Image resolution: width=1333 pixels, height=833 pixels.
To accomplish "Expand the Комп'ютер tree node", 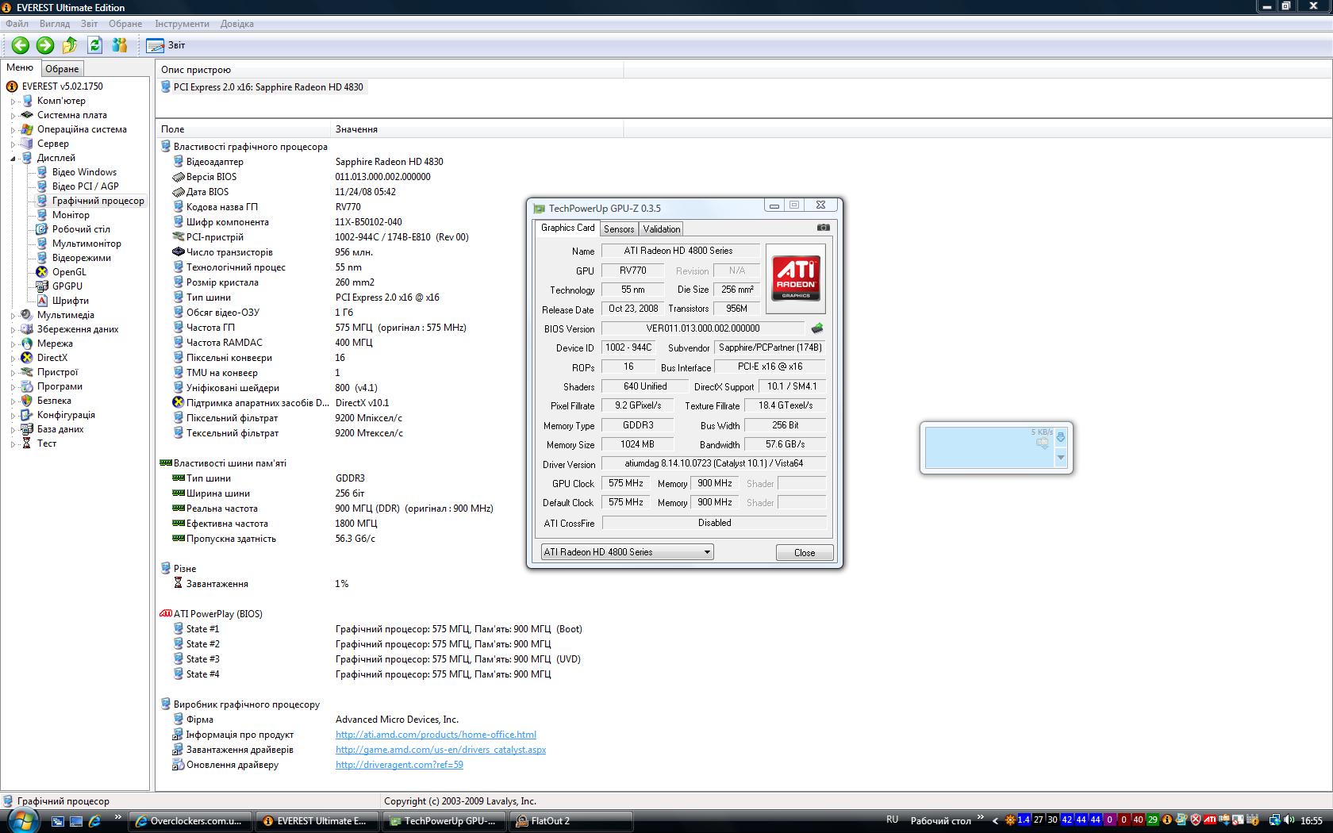I will tap(13, 102).
